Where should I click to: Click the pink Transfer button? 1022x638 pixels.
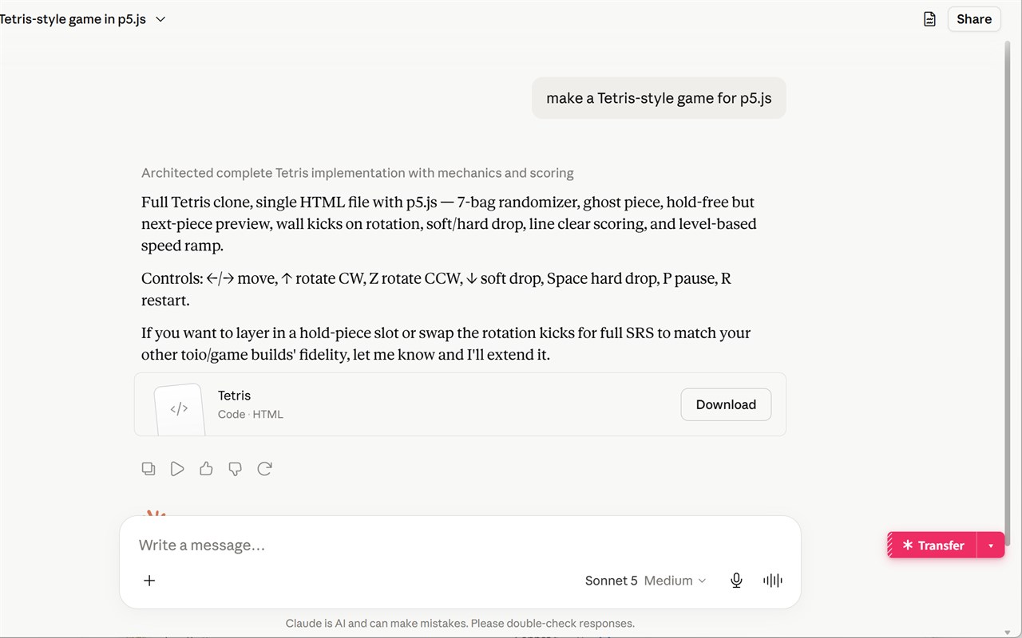click(x=933, y=545)
